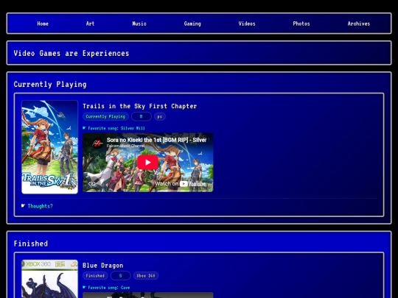398x298 pixels.
Task: Expand the Thoughts? section for Trails
Action: point(40,206)
